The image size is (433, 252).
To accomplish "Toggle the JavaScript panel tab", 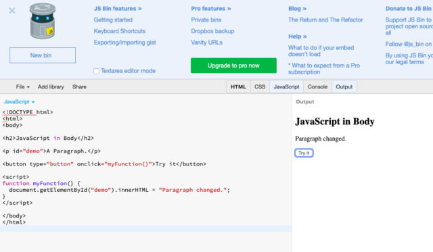I will tap(286, 87).
